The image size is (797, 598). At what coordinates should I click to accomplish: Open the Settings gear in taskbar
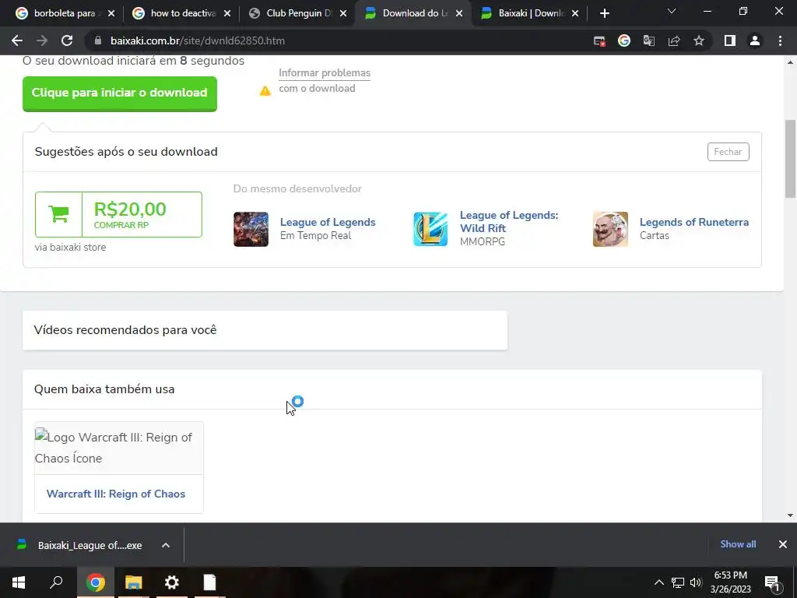tap(172, 582)
